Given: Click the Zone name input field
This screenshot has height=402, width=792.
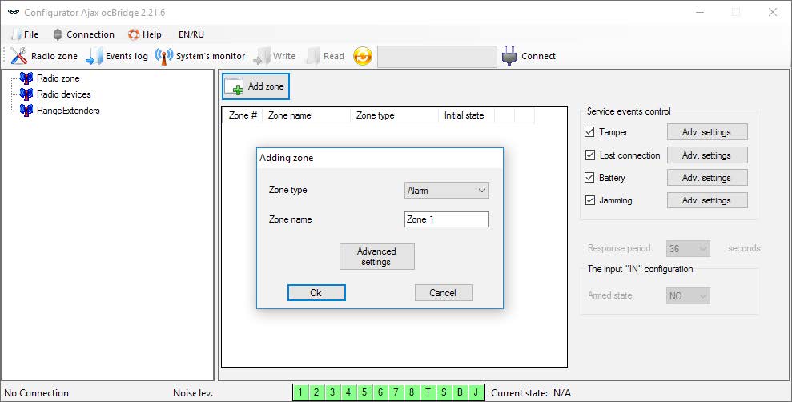Looking at the screenshot, I should coord(447,219).
